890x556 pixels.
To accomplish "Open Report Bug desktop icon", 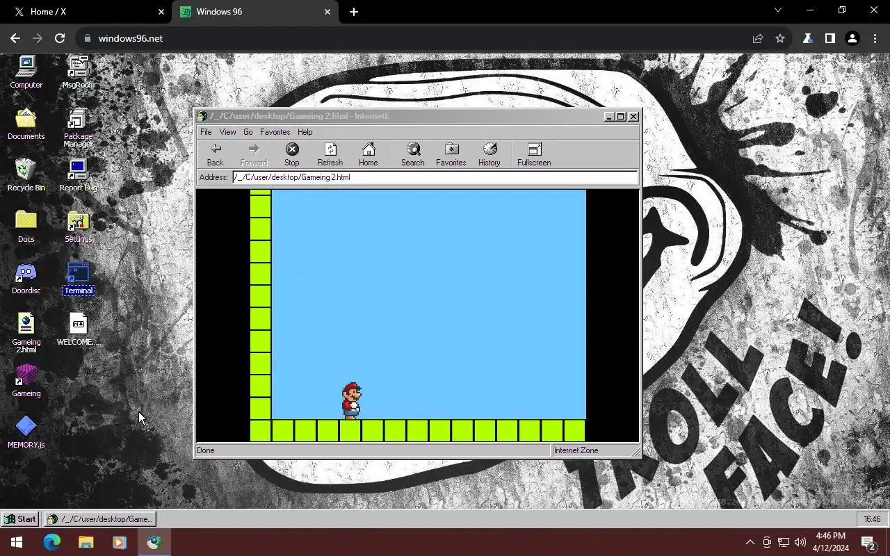I will coord(79,175).
